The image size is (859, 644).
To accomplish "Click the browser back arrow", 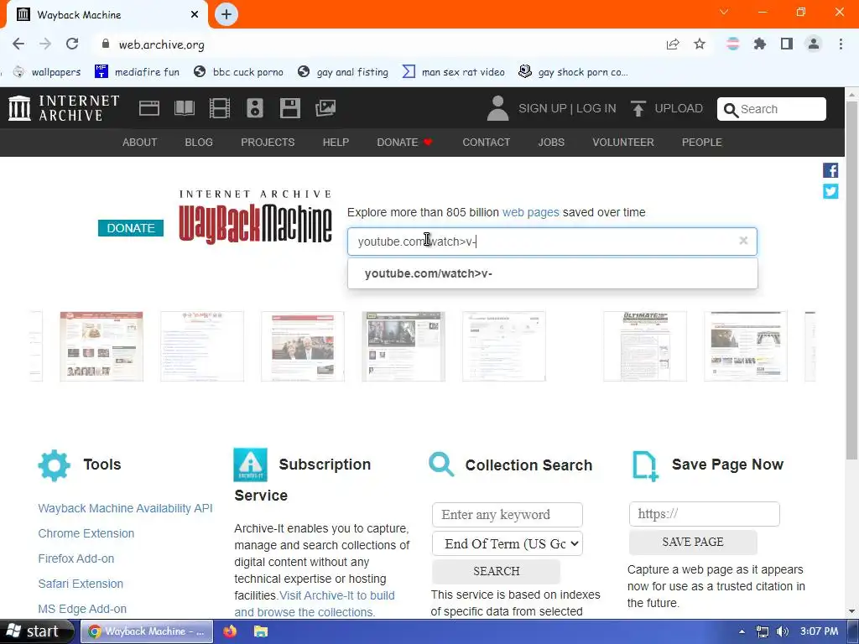I will pyautogui.click(x=18, y=44).
